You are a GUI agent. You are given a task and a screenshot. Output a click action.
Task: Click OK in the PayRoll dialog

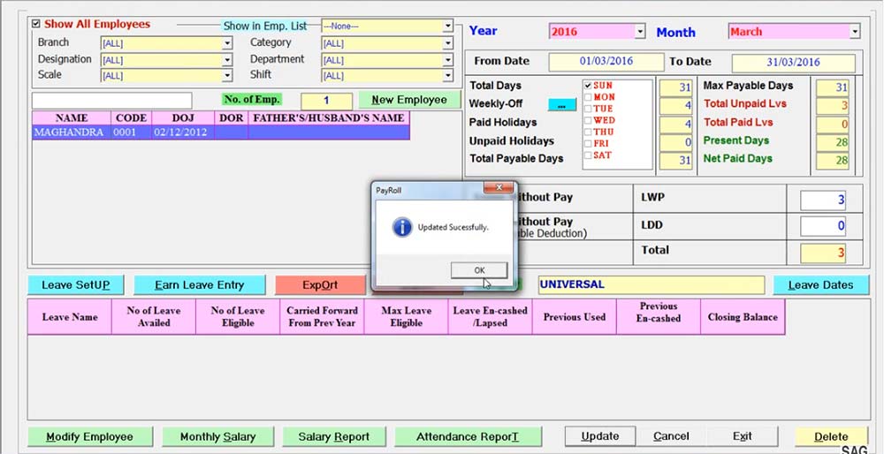click(x=478, y=270)
